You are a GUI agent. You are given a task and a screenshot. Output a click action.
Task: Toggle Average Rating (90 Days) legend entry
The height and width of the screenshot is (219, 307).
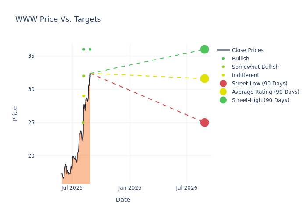click(x=265, y=92)
